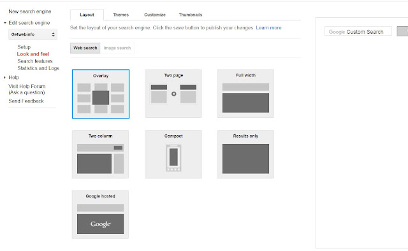Switch to Image search
This screenshot has height=251, width=408.
(117, 48)
